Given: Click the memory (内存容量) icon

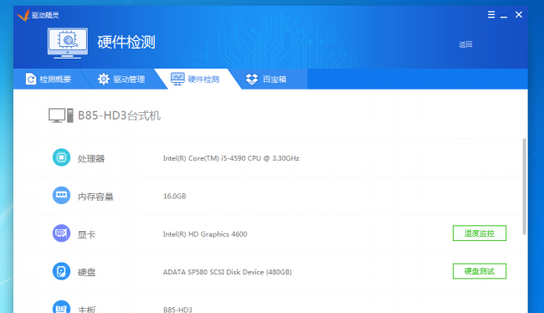Looking at the screenshot, I should (61, 195).
